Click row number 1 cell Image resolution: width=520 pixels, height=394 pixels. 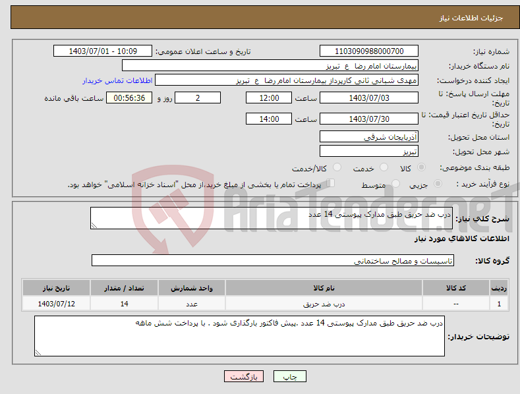[499, 304]
